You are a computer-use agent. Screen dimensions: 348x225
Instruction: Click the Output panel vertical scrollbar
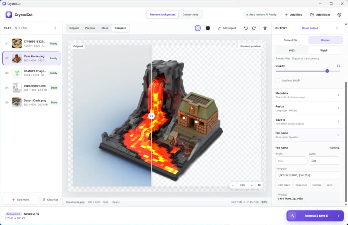pyautogui.click(x=345, y=142)
